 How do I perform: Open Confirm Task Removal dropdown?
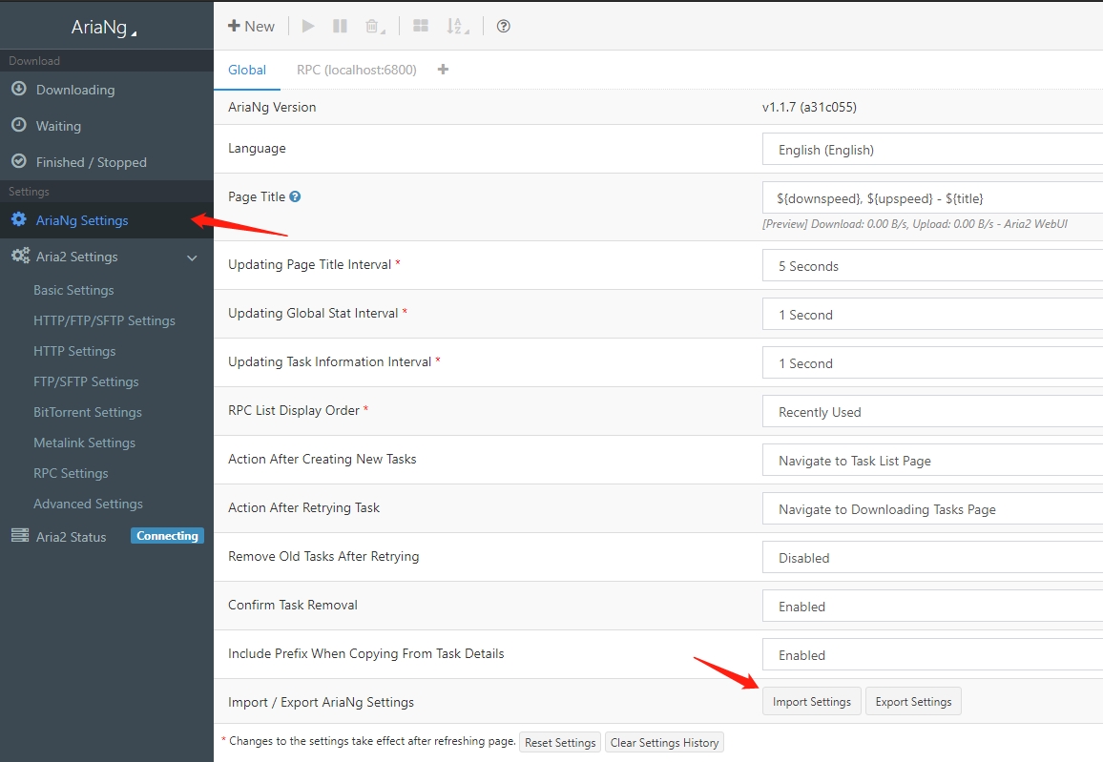click(933, 606)
